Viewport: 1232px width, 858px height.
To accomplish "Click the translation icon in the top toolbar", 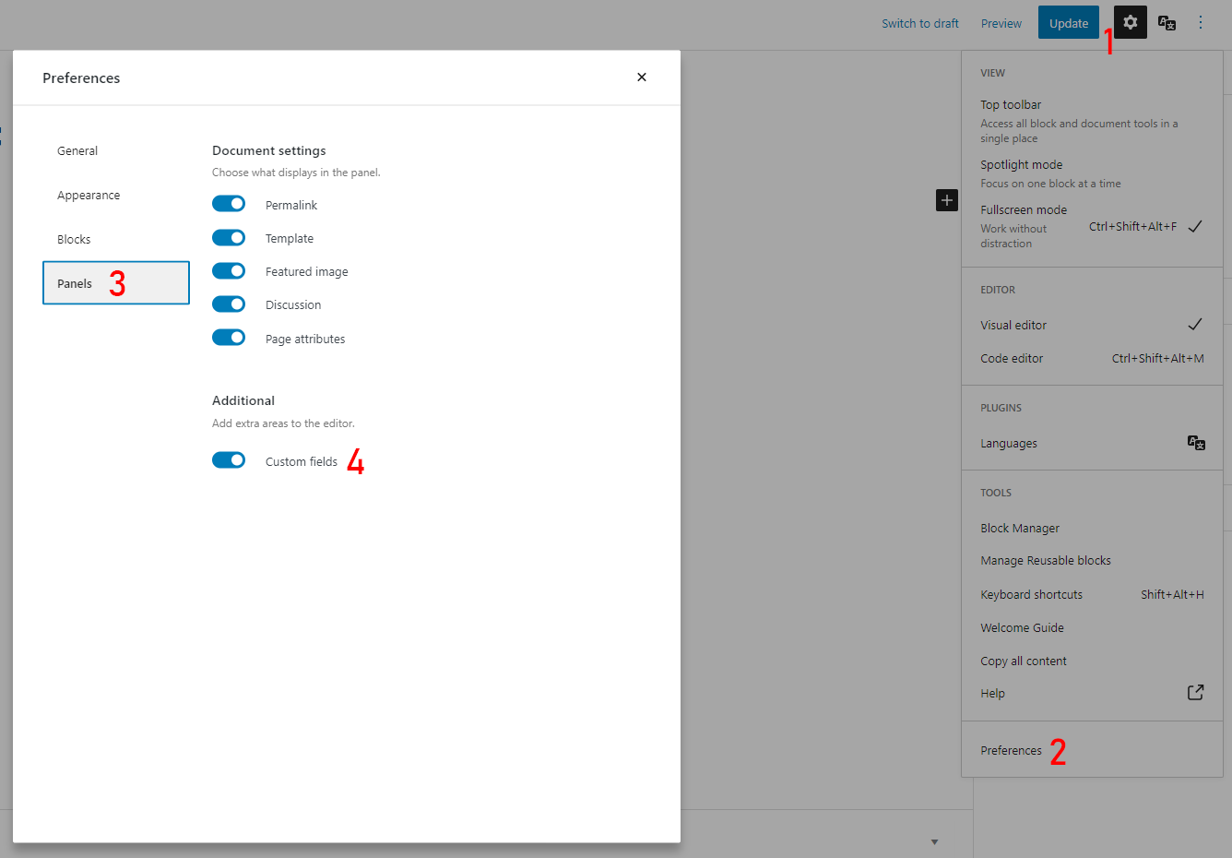I will pos(1166,22).
